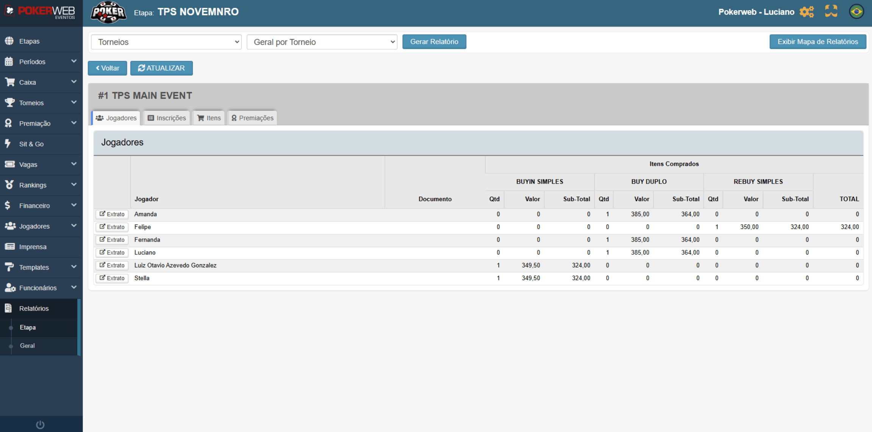Click the settings gears icon in header
The image size is (872, 432).
tap(806, 12)
